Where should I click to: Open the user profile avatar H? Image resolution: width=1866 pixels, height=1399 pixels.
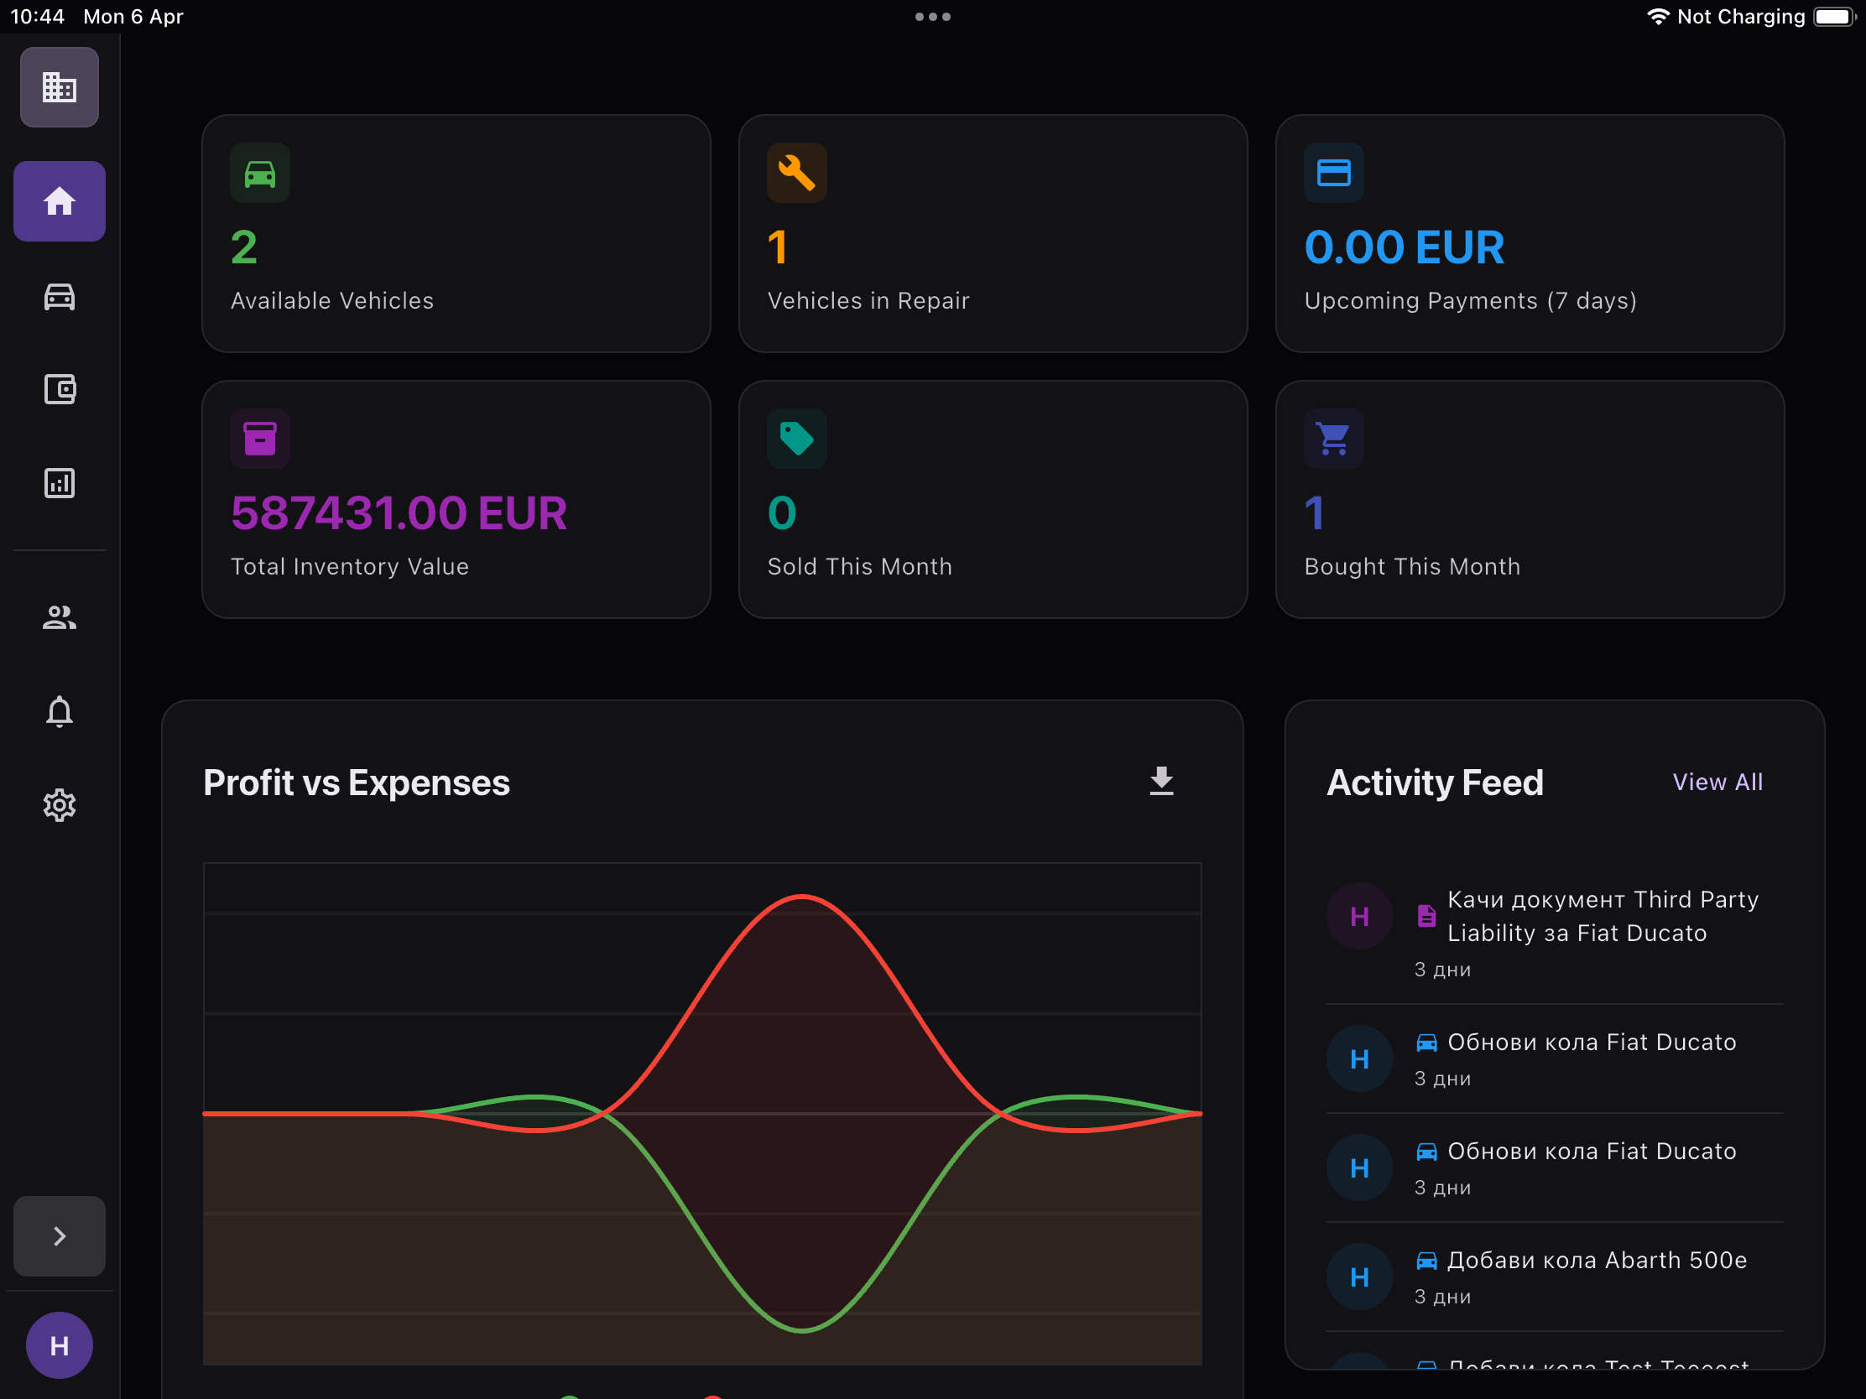click(x=58, y=1345)
